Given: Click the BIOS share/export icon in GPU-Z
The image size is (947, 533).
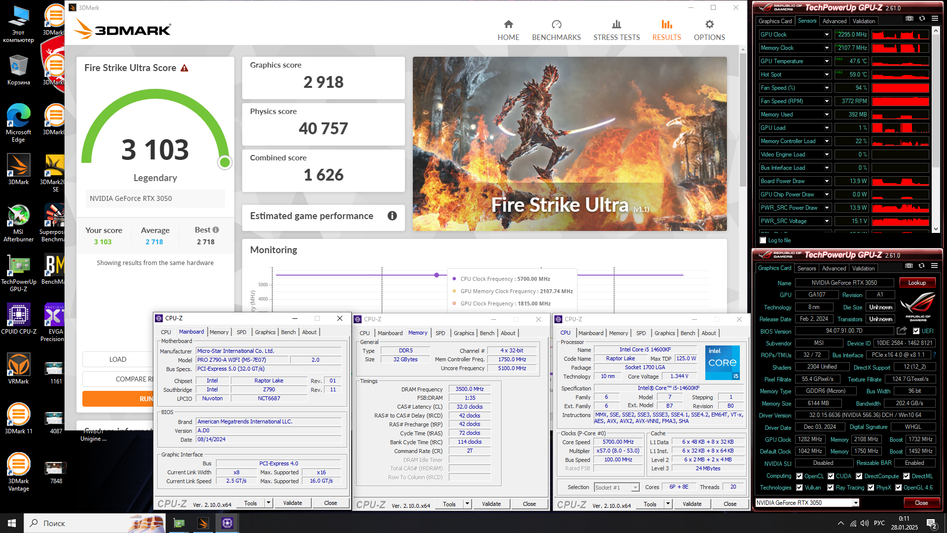Looking at the screenshot, I should pos(902,331).
